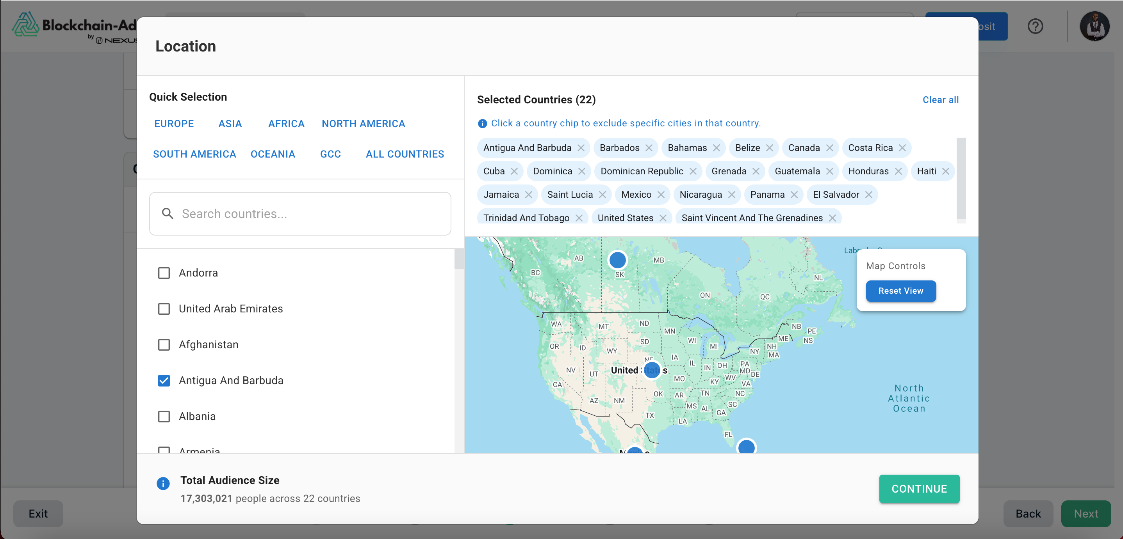Open the user profile avatar
Screen dimensions: 1123x539
1094,26
